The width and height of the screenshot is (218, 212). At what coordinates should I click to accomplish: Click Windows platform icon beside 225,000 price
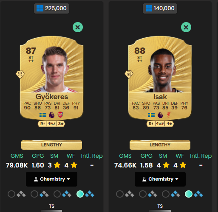40,8
